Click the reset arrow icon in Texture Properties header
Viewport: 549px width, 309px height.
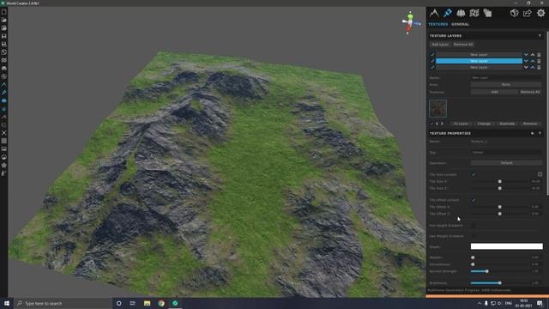[x=533, y=134]
